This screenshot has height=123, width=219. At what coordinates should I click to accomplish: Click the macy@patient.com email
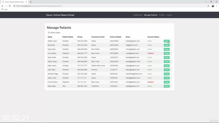[x=132, y=49]
